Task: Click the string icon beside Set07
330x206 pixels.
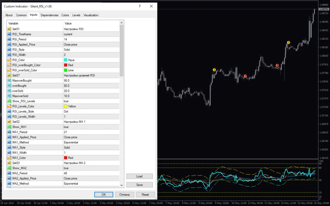Action: tap(9, 75)
